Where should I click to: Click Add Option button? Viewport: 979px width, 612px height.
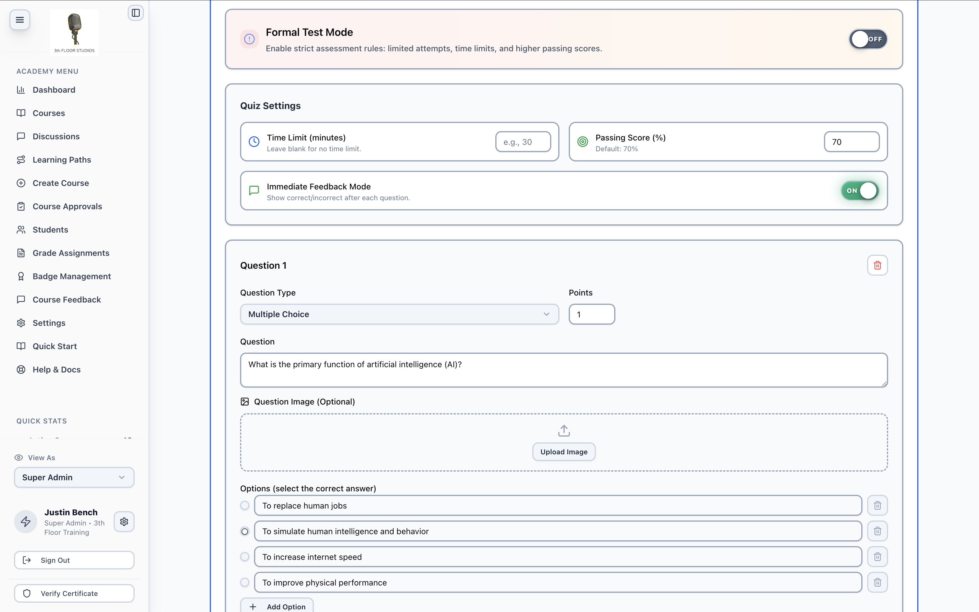[x=277, y=606]
